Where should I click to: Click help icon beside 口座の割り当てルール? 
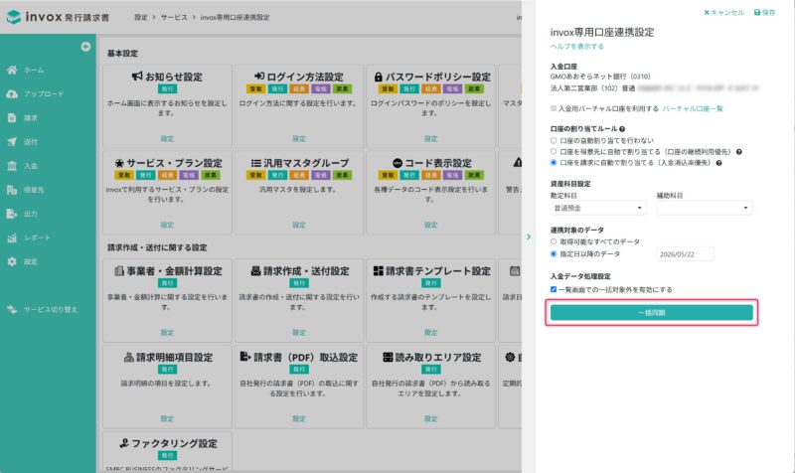(x=622, y=129)
